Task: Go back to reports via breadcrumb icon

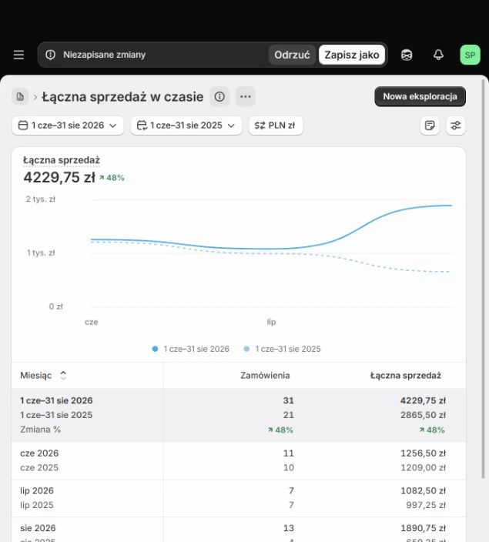Action: pos(20,96)
